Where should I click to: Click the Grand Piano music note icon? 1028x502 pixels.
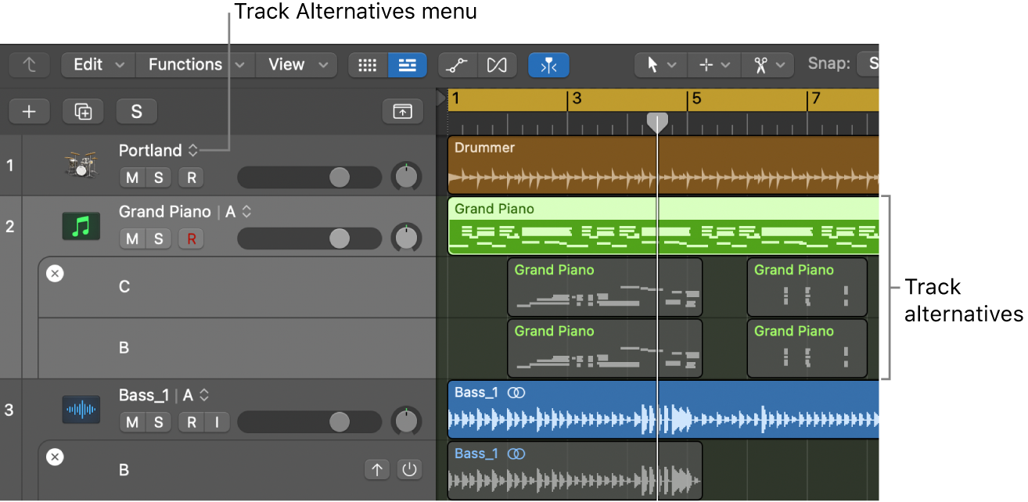pos(81,227)
